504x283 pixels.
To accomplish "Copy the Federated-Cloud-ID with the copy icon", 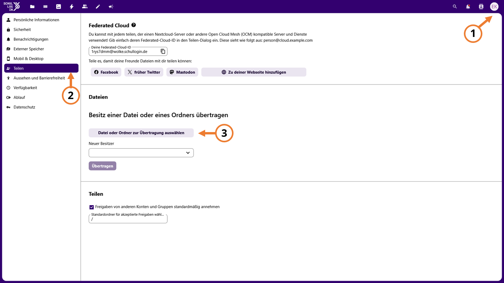I will (163, 51).
